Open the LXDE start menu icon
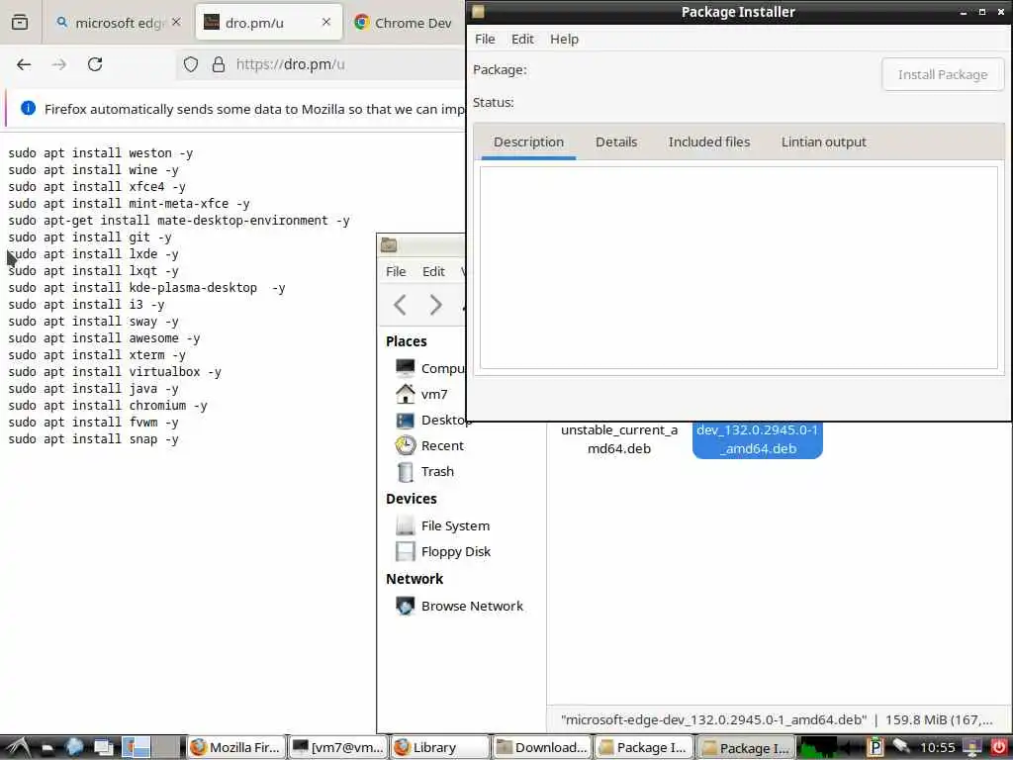Image resolution: width=1013 pixels, height=760 pixels. click(x=18, y=748)
